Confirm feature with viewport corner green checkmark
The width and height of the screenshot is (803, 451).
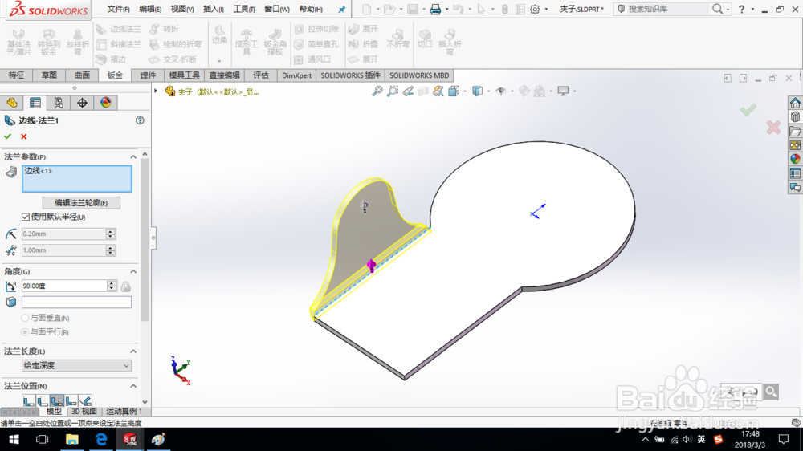click(x=748, y=110)
